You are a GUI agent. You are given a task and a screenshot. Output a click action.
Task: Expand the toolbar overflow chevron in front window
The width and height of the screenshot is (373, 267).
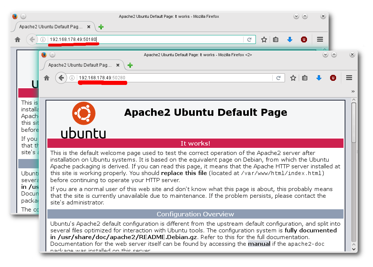(353, 92)
